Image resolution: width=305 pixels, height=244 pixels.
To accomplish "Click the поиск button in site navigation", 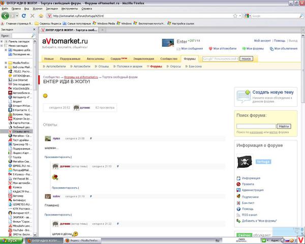I will [246, 59].
